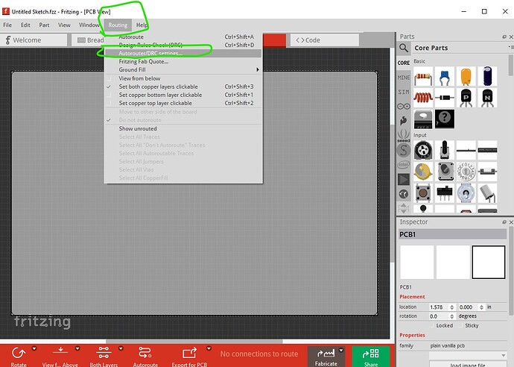Image resolution: width=514 pixels, height=367 pixels.
Task: Select the dark electrolytic capacitor part
Action: [487, 77]
